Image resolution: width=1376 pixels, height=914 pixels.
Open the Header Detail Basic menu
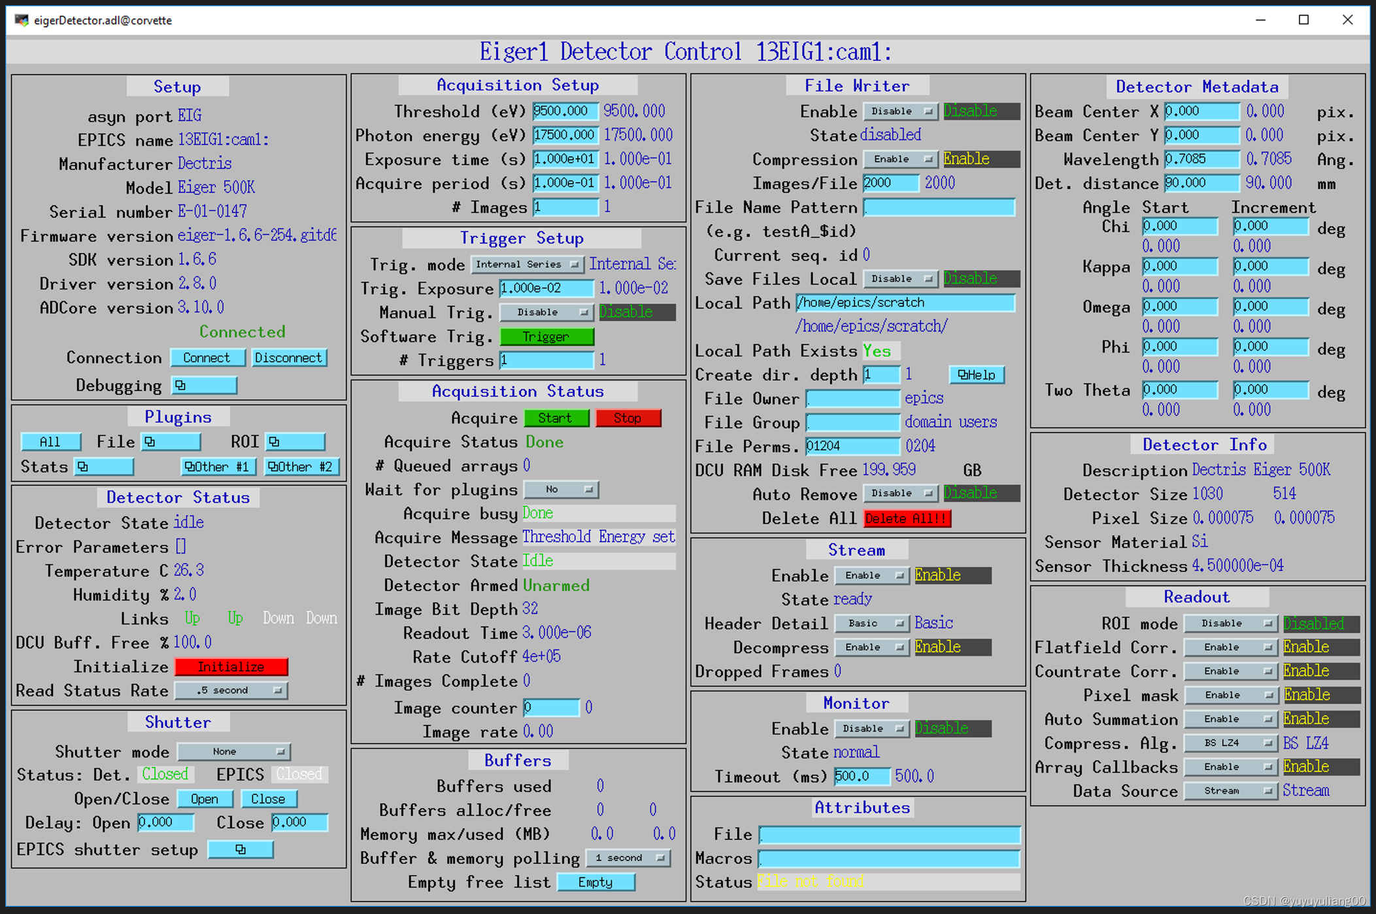click(871, 622)
